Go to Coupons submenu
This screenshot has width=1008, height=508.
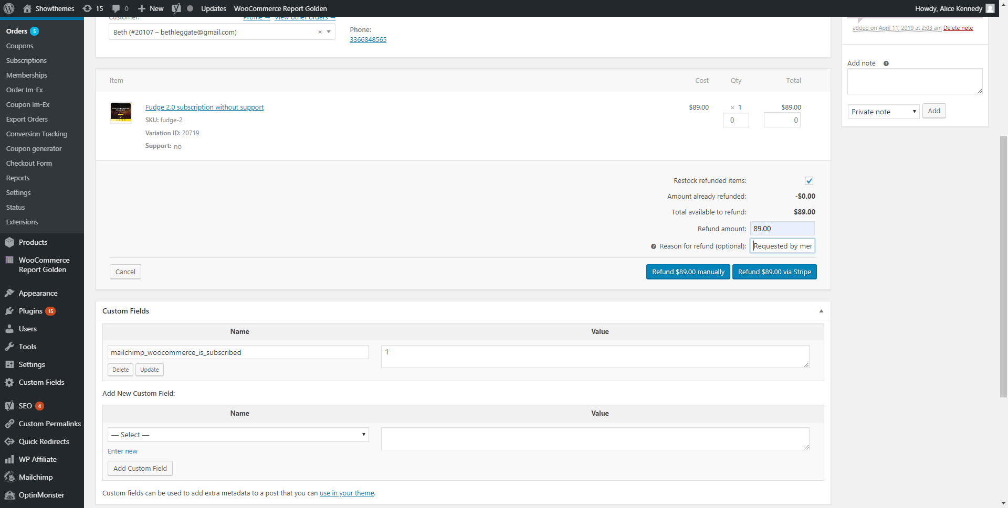(x=19, y=46)
